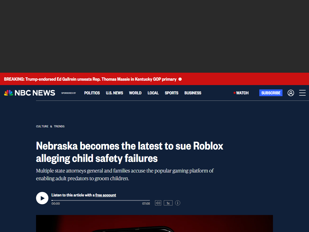The width and height of the screenshot is (309, 232).
Task: Open the hamburger menu icon
Action: (x=302, y=93)
